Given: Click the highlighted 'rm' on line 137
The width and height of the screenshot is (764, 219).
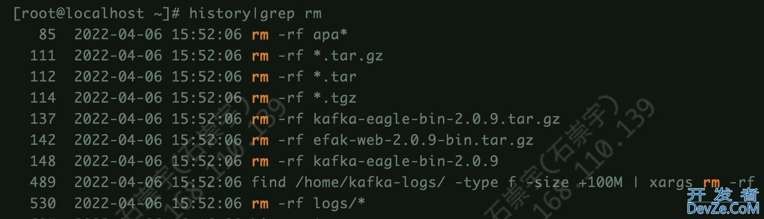Looking at the screenshot, I should coord(260,119).
